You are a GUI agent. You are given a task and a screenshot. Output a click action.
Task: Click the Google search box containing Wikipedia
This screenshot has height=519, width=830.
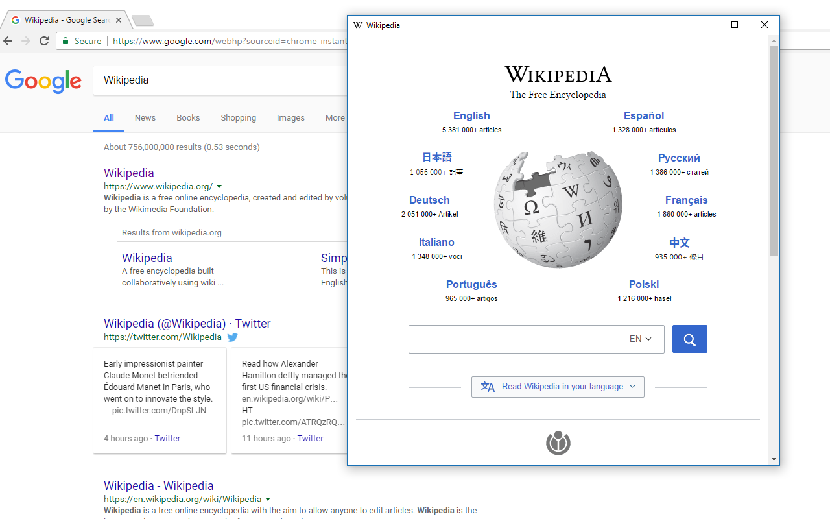click(x=220, y=80)
